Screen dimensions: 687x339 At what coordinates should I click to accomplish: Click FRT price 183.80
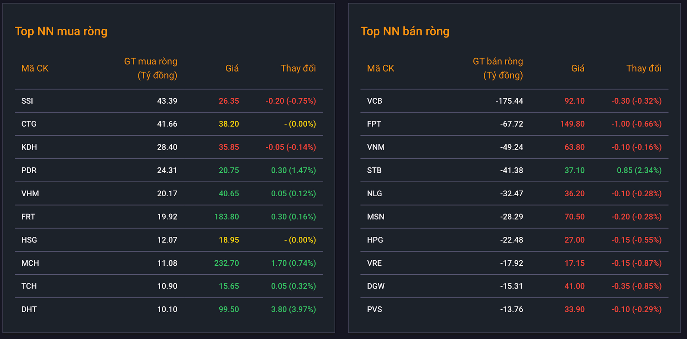point(226,217)
